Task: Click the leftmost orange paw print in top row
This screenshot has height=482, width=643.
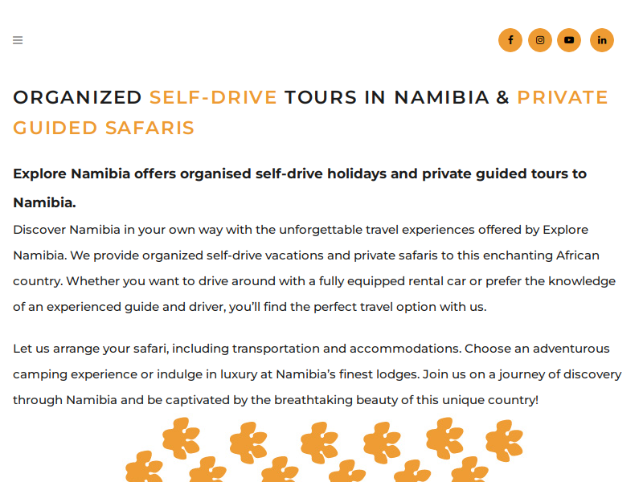Action: click(181, 438)
